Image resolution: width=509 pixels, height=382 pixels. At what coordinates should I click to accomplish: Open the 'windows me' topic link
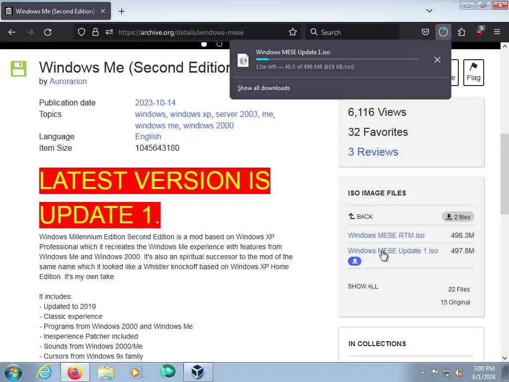coord(157,125)
